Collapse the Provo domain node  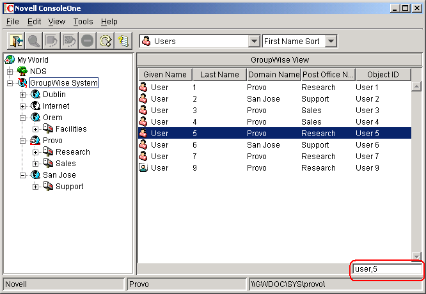coord(22,141)
